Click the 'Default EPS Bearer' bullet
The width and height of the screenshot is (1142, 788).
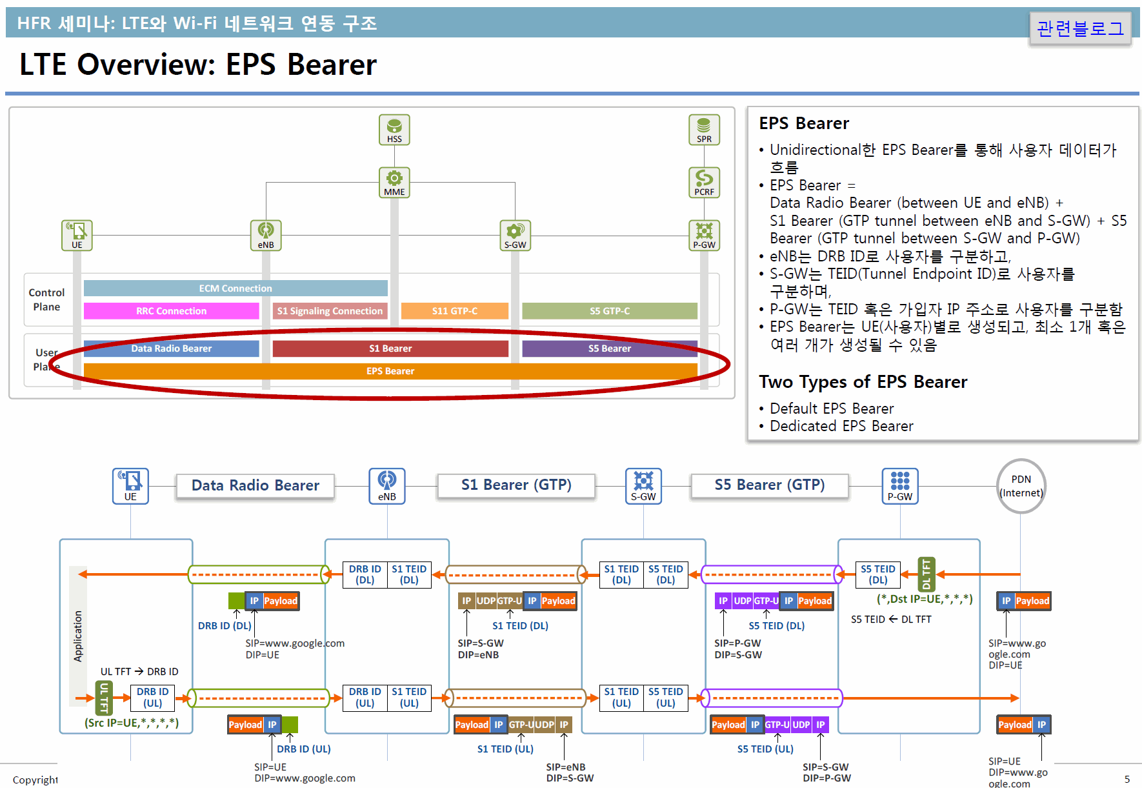tap(832, 409)
